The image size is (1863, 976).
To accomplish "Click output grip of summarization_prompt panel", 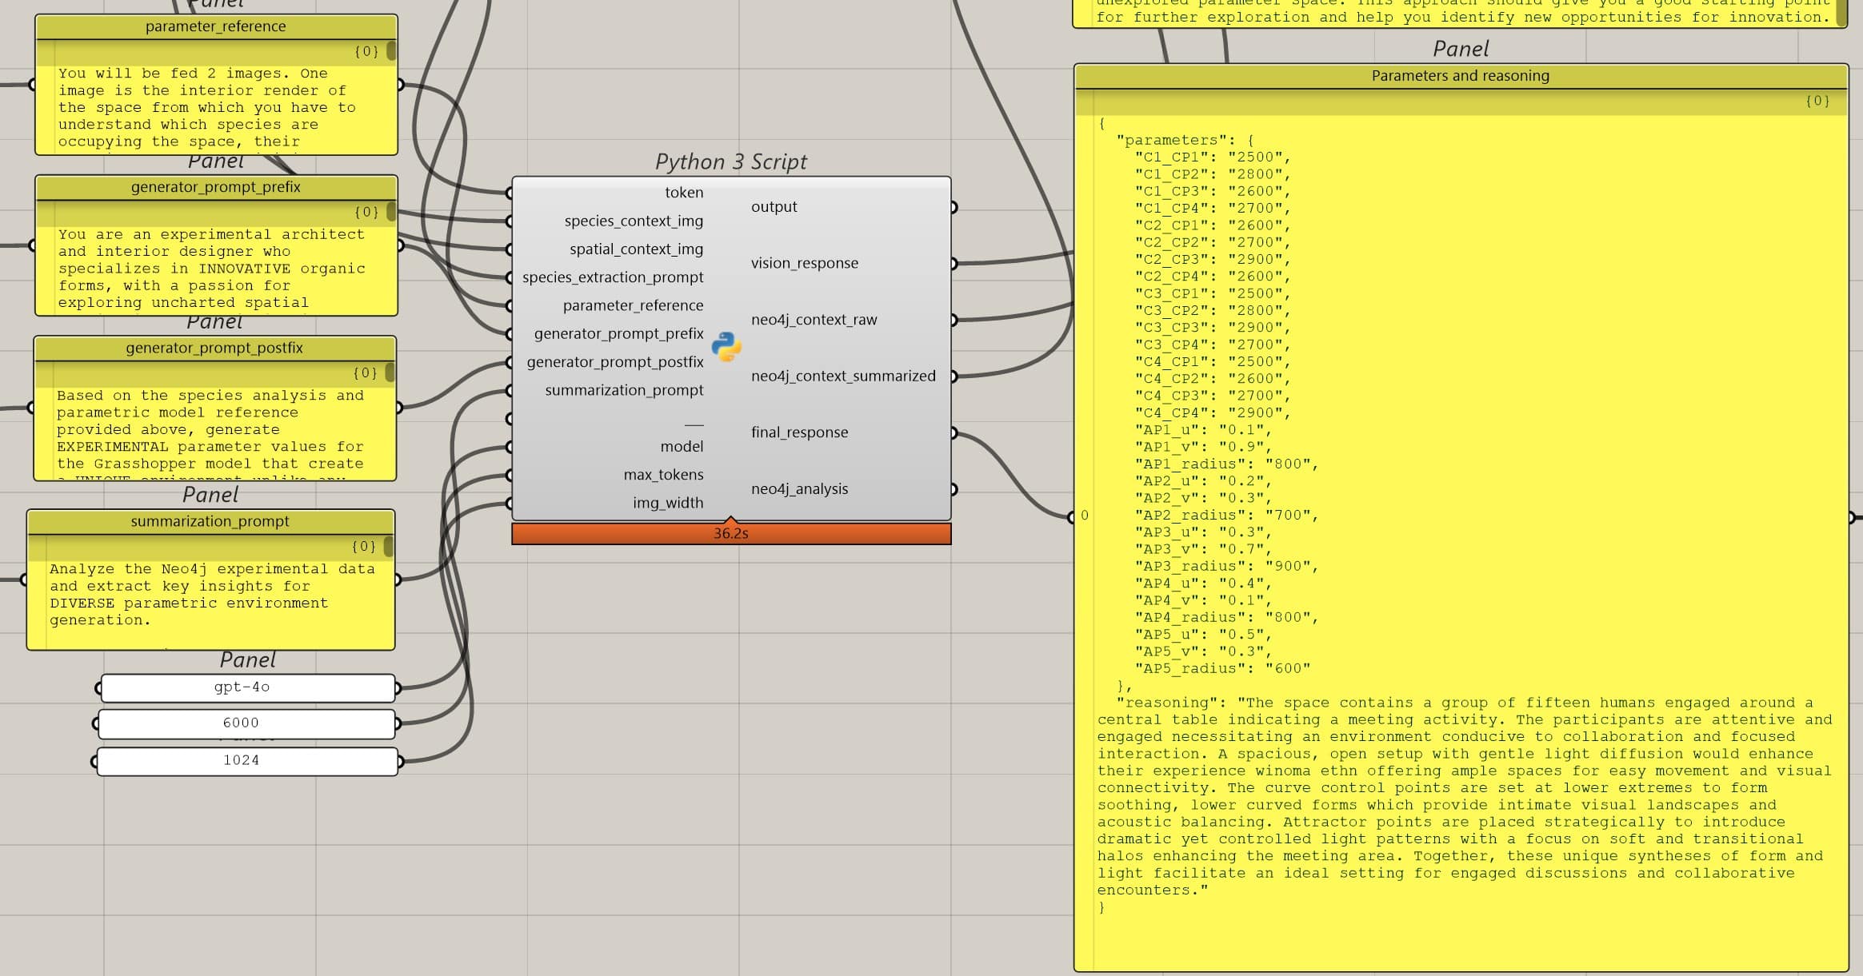I will [397, 579].
